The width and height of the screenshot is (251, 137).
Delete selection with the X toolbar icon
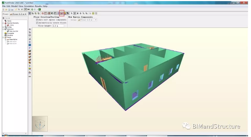pos(22,9)
